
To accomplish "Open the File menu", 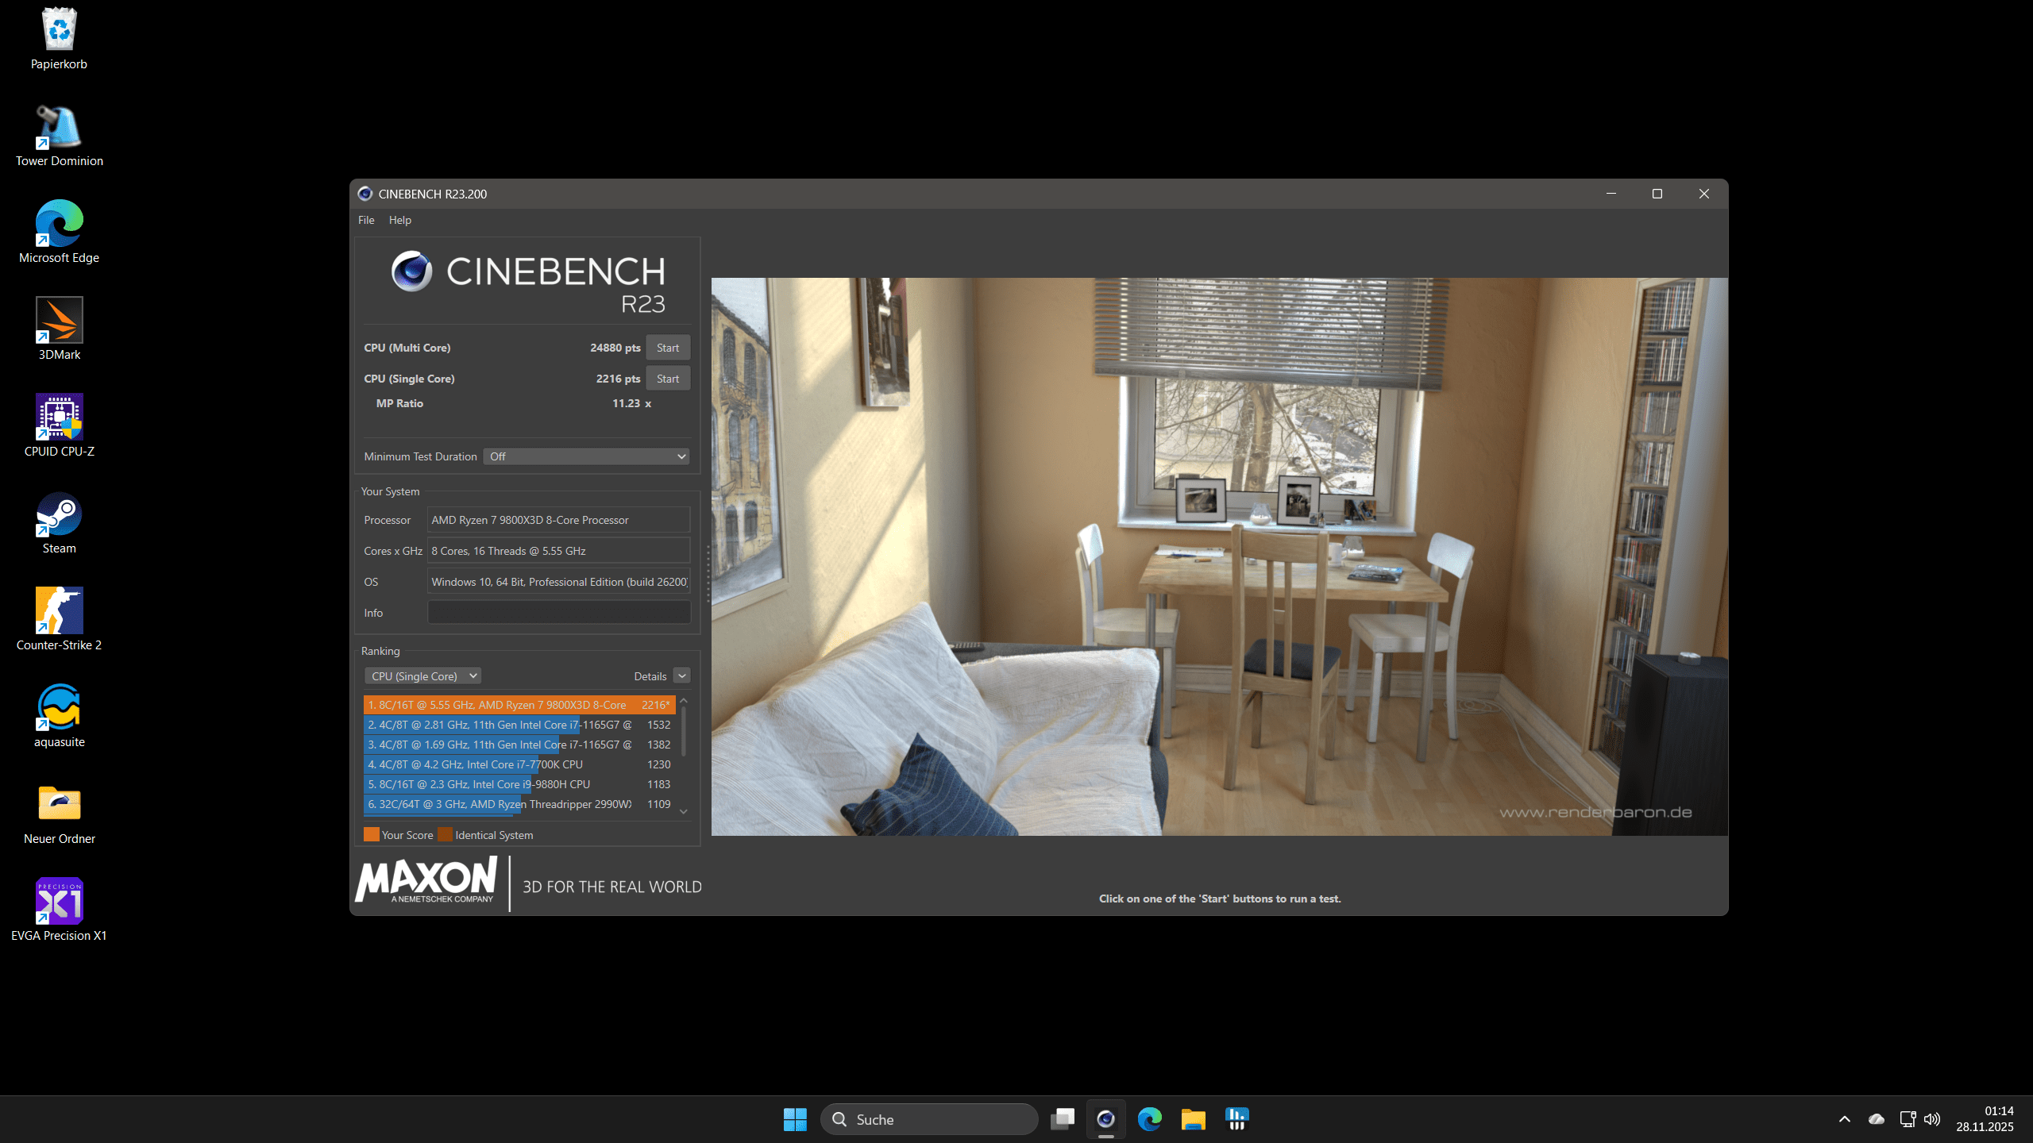I will (366, 220).
